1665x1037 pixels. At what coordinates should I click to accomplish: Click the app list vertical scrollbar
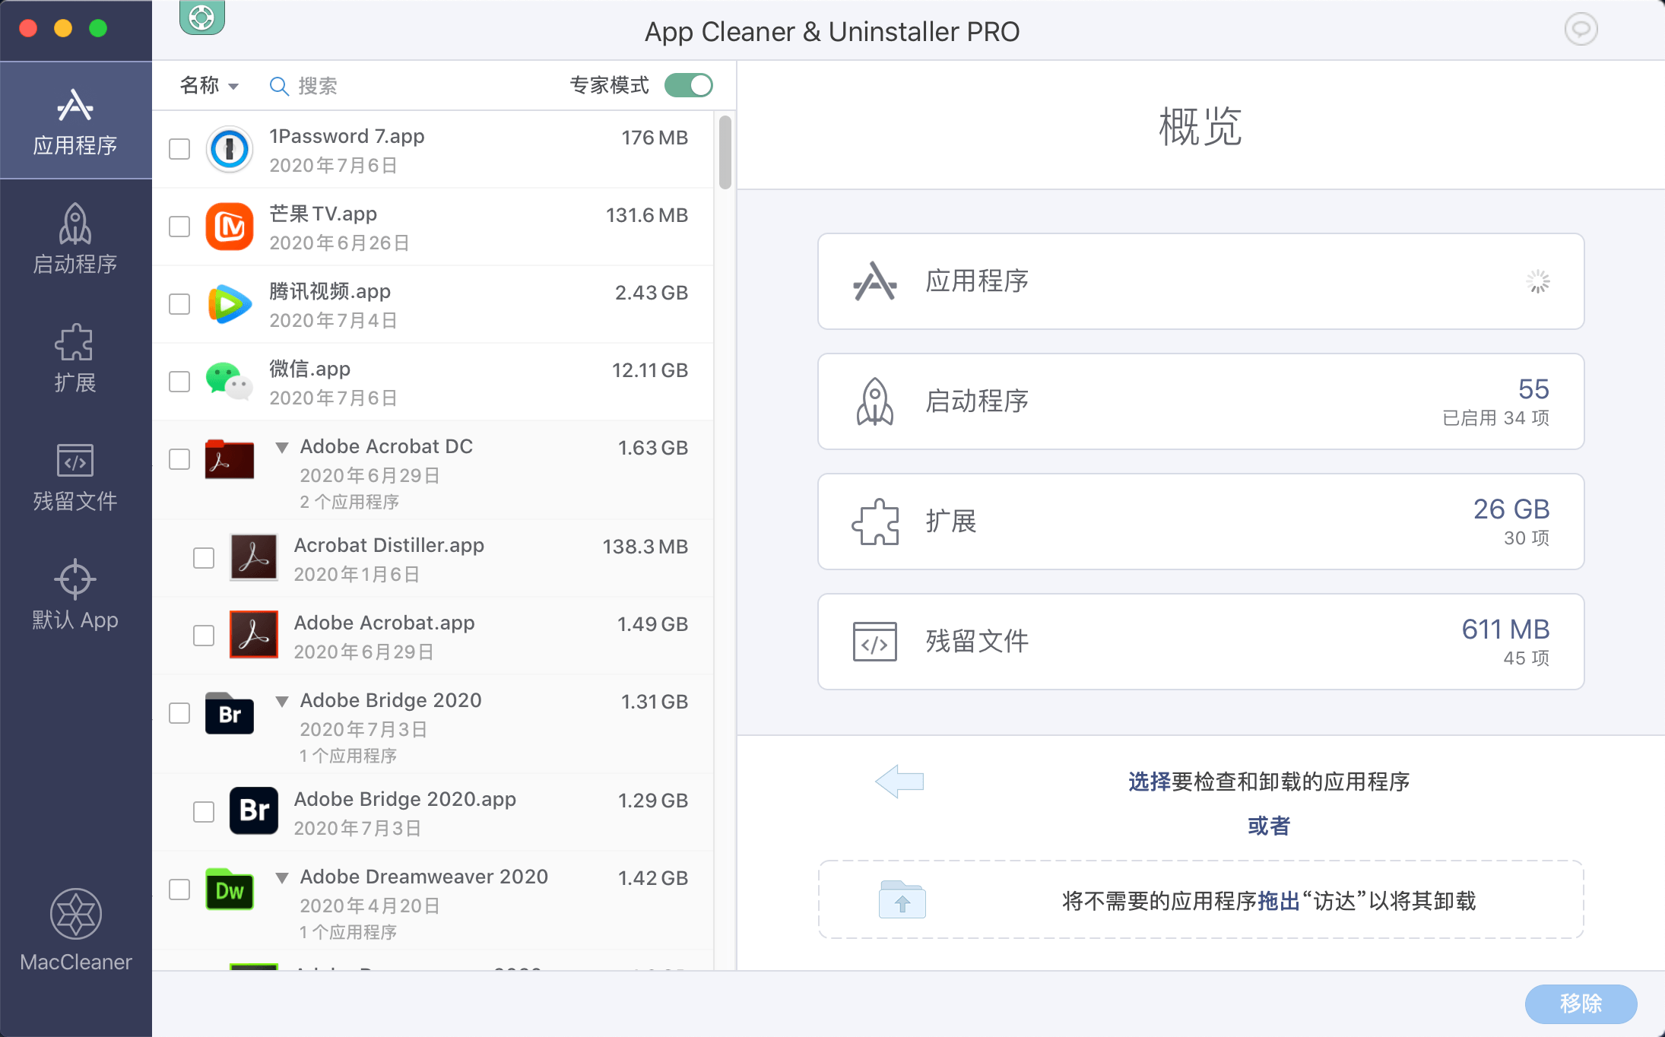click(x=725, y=152)
